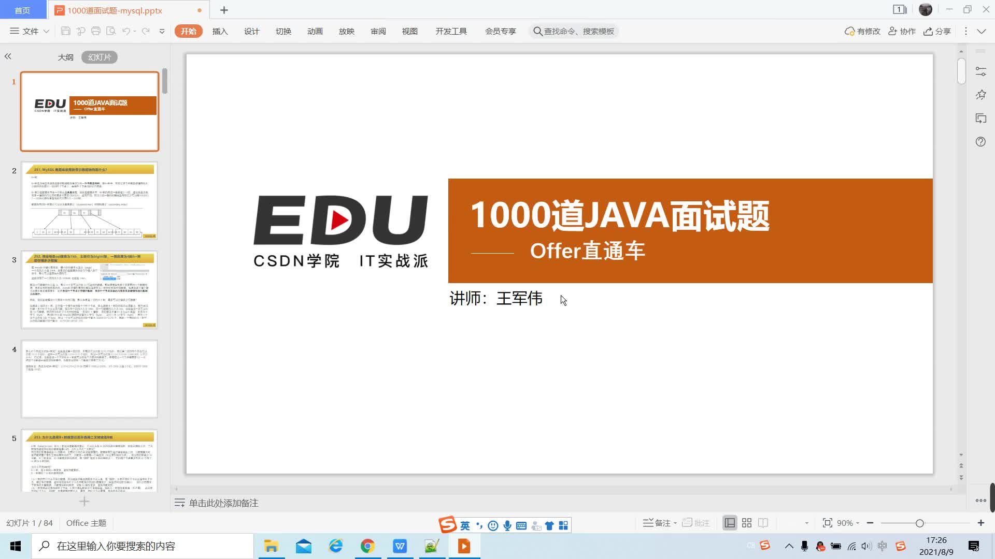Switch the input method language indicator 英
The width and height of the screenshot is (995, 559).
tap(464, 525)
